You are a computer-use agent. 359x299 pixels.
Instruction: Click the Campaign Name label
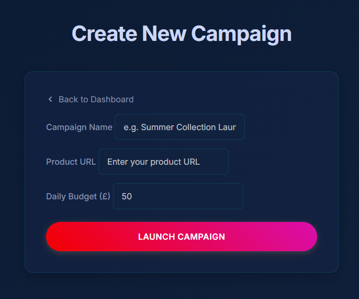pos(79,127)
